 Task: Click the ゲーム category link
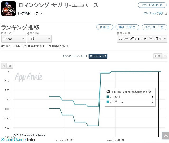(40, 13)
